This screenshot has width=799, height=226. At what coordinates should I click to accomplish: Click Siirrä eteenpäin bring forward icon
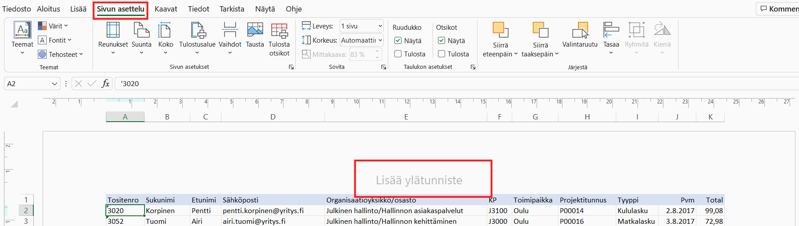point(500,30)
